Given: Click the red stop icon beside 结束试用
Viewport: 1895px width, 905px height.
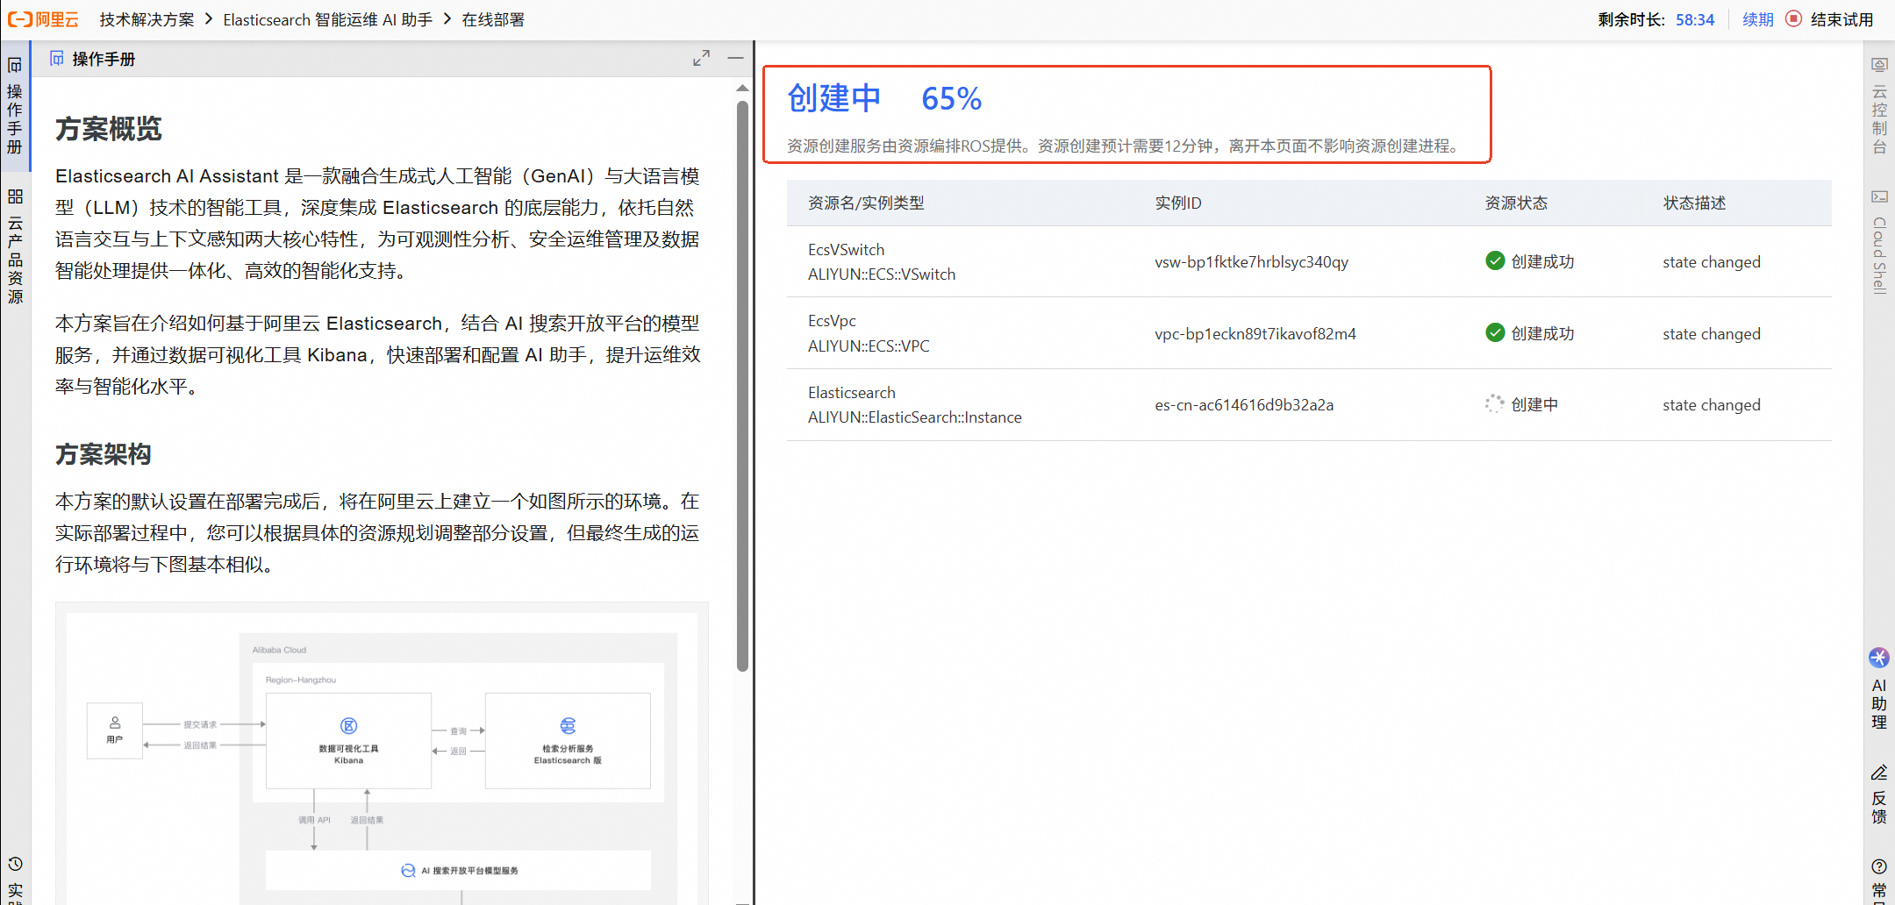Looking at the screenshot, I should click(1794, 19).
